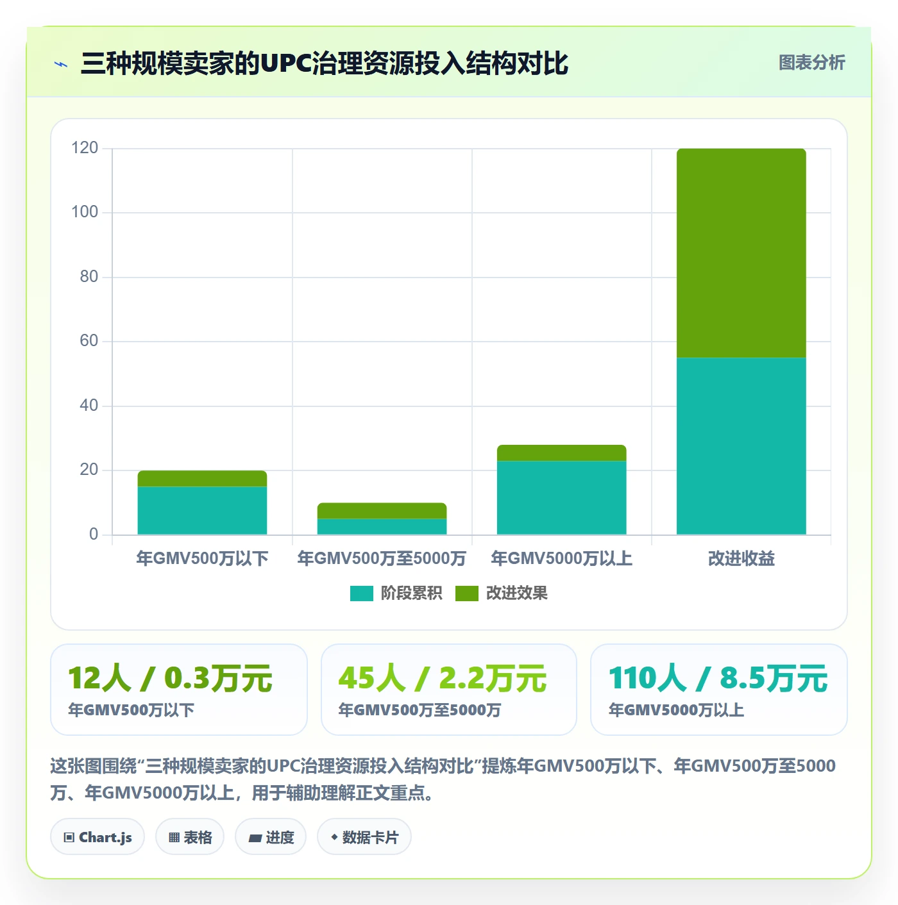Click the description paragraph starting 这张图围绕
898x905 pixels.
[x=443, y=779]
